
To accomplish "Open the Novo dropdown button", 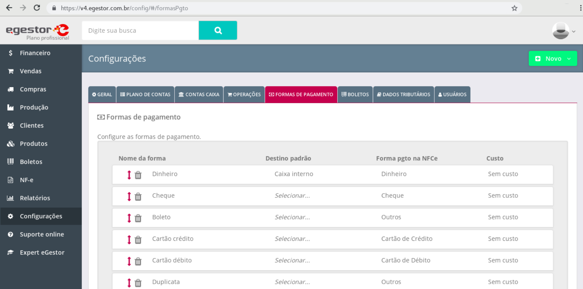I will 553,59.
